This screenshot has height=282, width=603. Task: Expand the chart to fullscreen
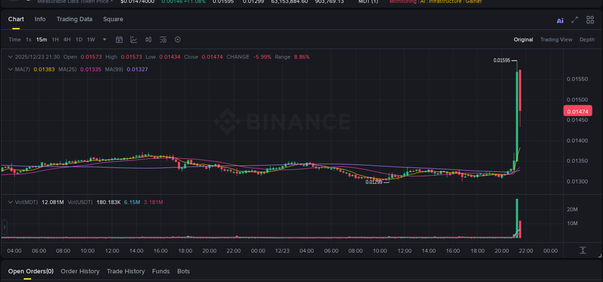tap(575, 20)
